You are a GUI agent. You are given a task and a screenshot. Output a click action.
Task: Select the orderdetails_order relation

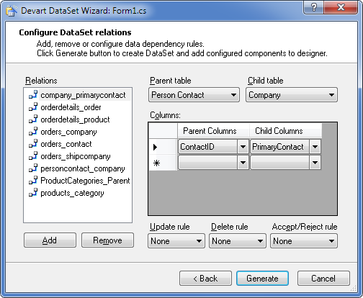(71, 107)
